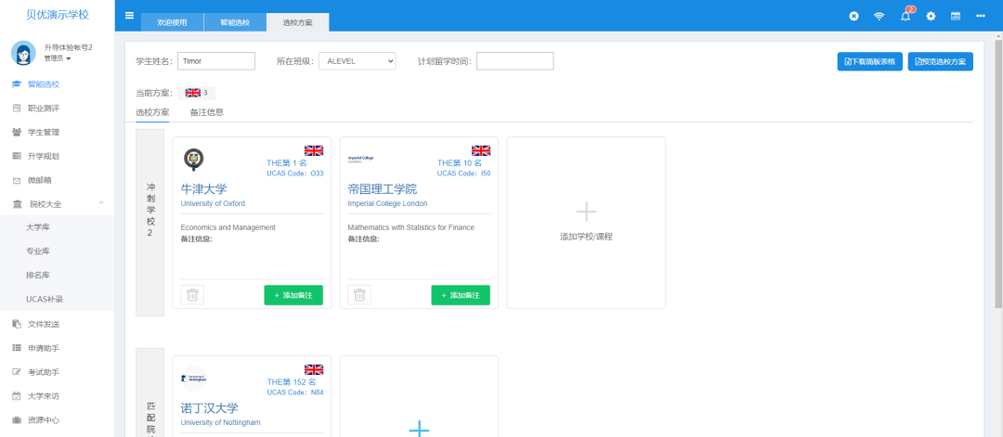The image size is (1003, 437).
Task: Click the circled X icon in top bar
Action: (x=853, y=16)
